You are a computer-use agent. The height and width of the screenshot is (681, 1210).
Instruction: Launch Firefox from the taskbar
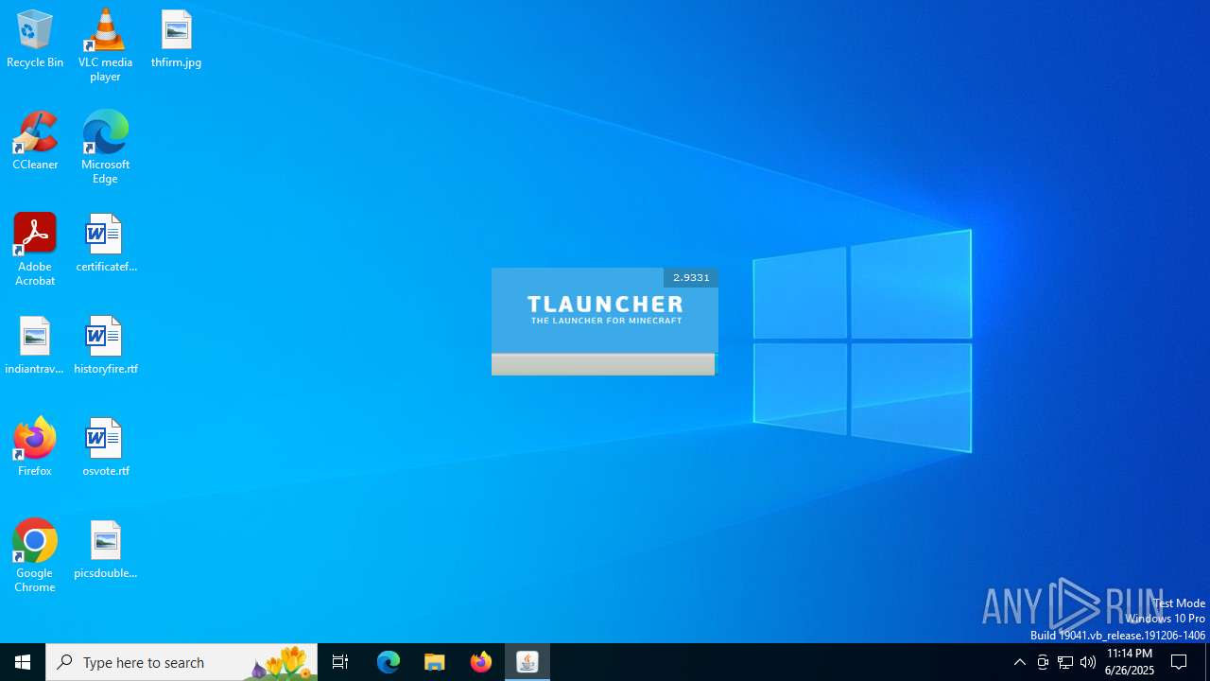pos(481,662)
